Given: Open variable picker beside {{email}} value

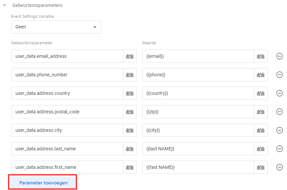Looking at the screenshot, I should 261,57.
